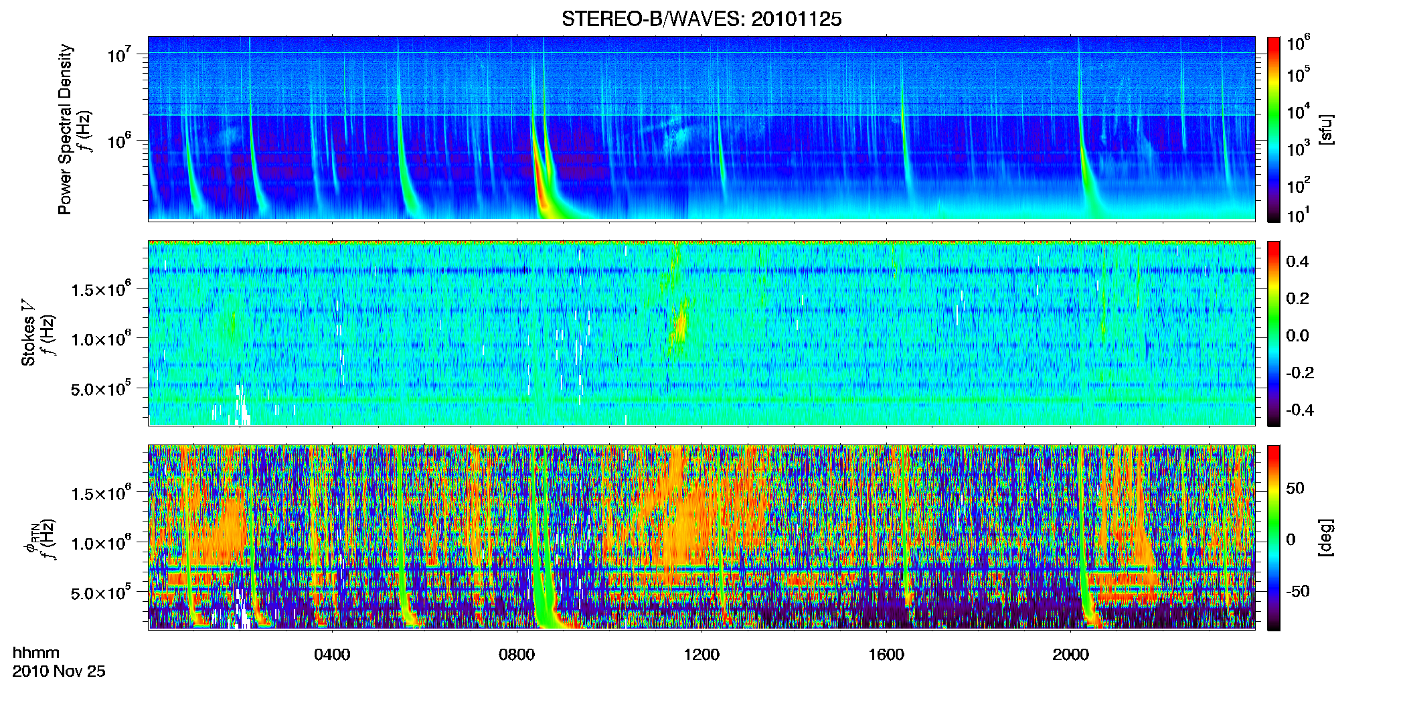Click the 0800 time tick label
The width and height of the screenshot is (1403, 723).
(517, 655)
